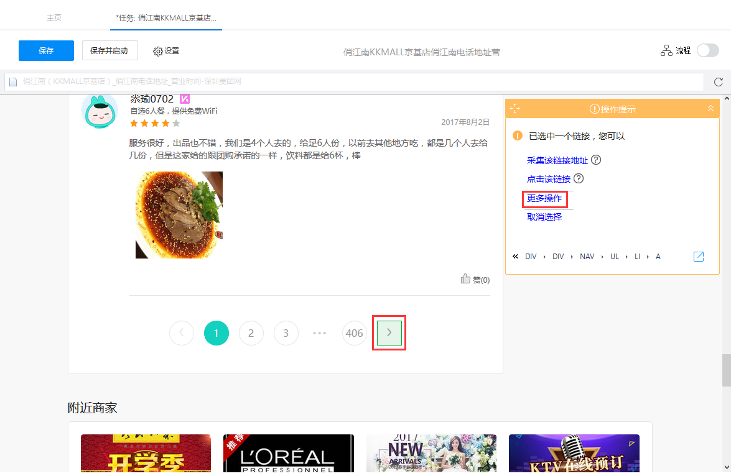Click the move handle on 操作提示 panel
Image resolution: width=731 pixels, height=476 pixels.
coord(514,109)
